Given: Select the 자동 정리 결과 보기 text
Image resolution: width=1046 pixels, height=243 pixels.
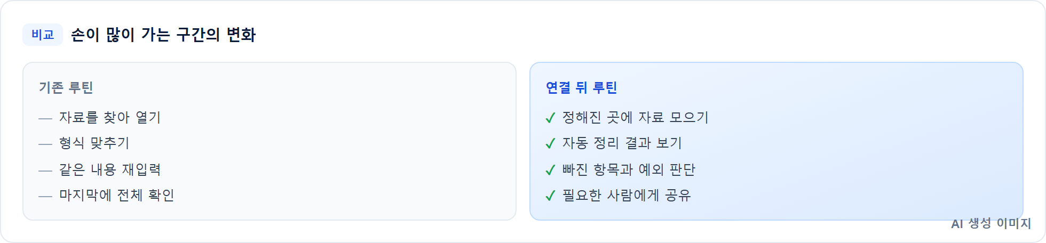Looking at the screenshot, I should pyautogui.click(x=622, y=143).
